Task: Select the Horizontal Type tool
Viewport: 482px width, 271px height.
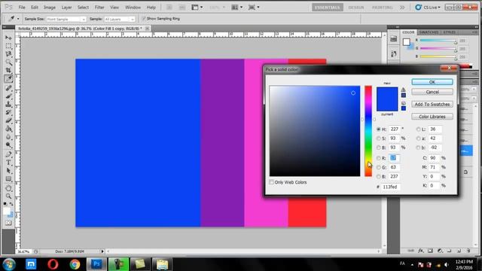Action: coord(8,163)
